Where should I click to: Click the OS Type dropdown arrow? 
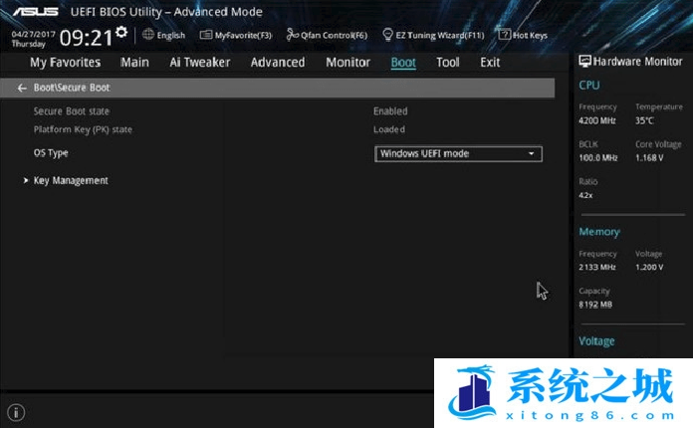click(x=532, y=153)
